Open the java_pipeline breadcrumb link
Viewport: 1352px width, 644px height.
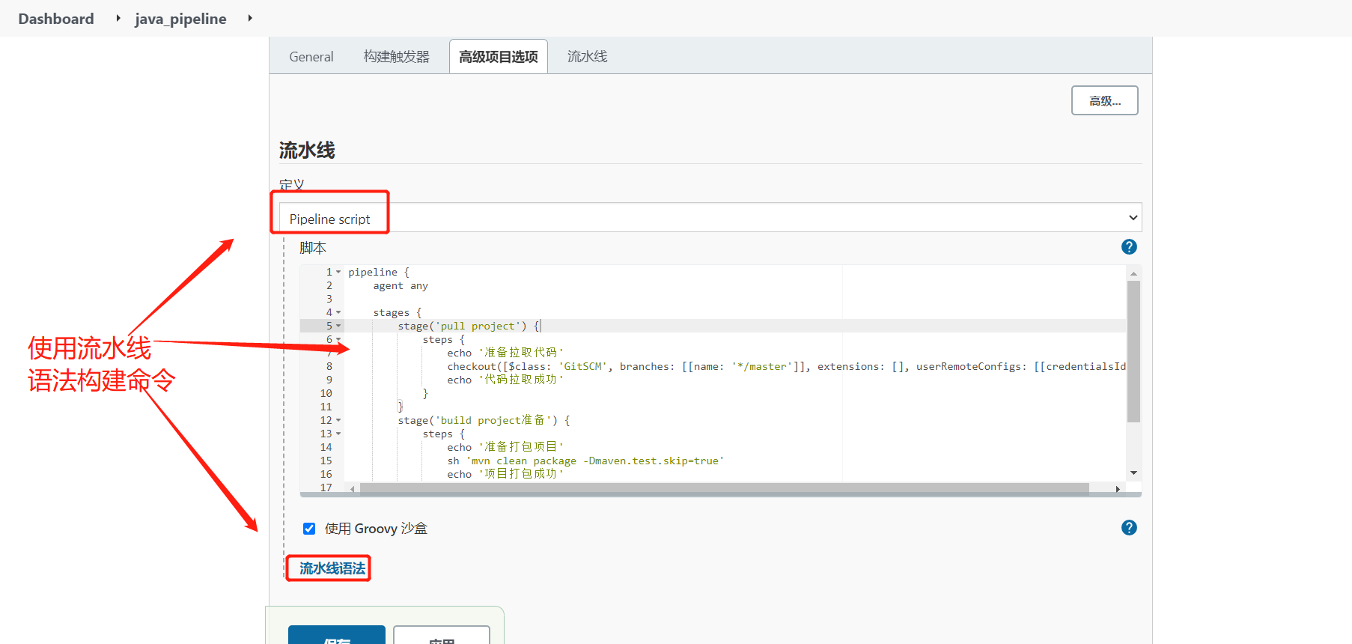tap(180, 19)
